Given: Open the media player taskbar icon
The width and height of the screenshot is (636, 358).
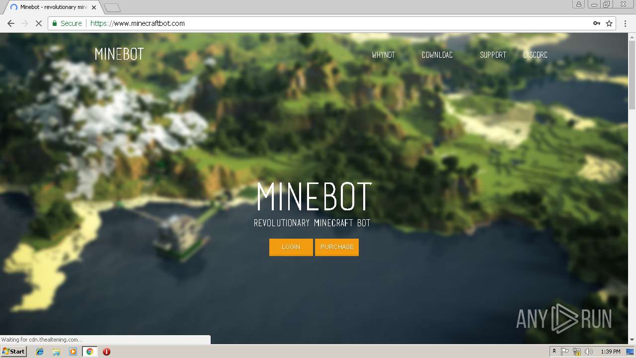Looking at the screenshot, I should (73, 352).
